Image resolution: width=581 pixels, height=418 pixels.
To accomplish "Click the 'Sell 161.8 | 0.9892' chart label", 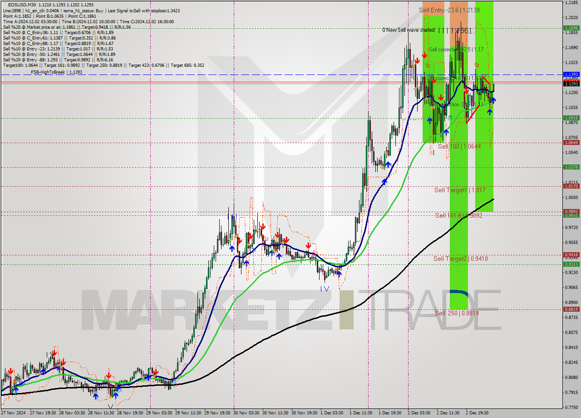I will click(x=458, y=215).
